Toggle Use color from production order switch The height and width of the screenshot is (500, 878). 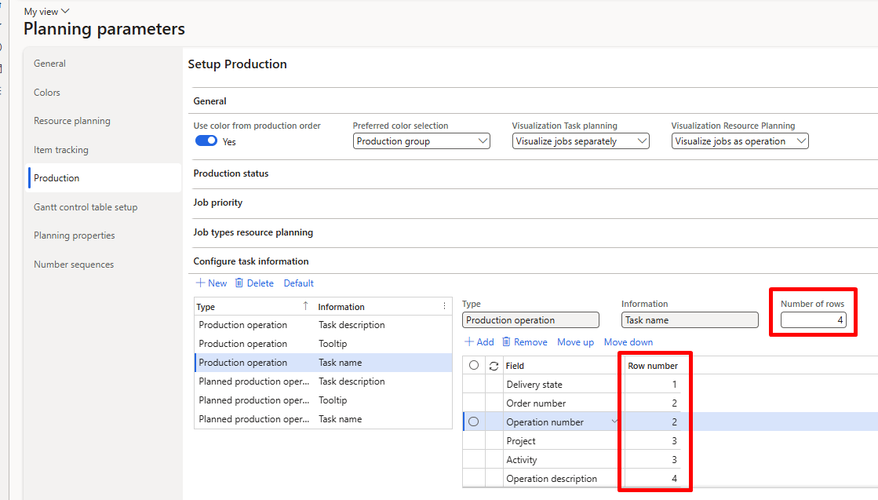tap(206, 141)
